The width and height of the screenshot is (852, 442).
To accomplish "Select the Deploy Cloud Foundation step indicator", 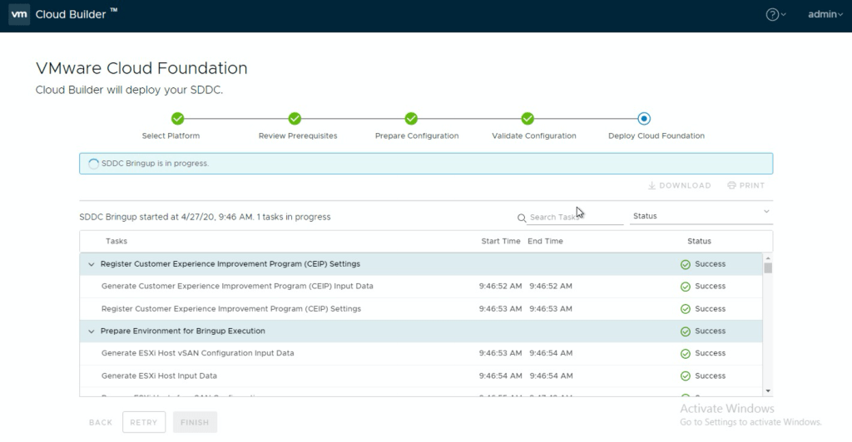I will (644, 119).
